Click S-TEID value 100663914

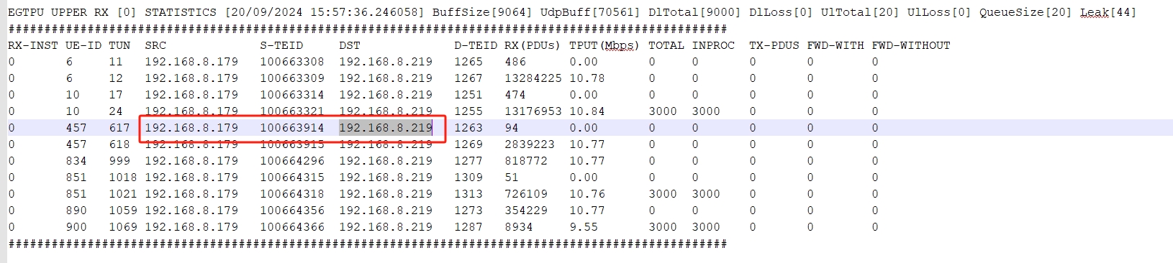coord(292,128)
